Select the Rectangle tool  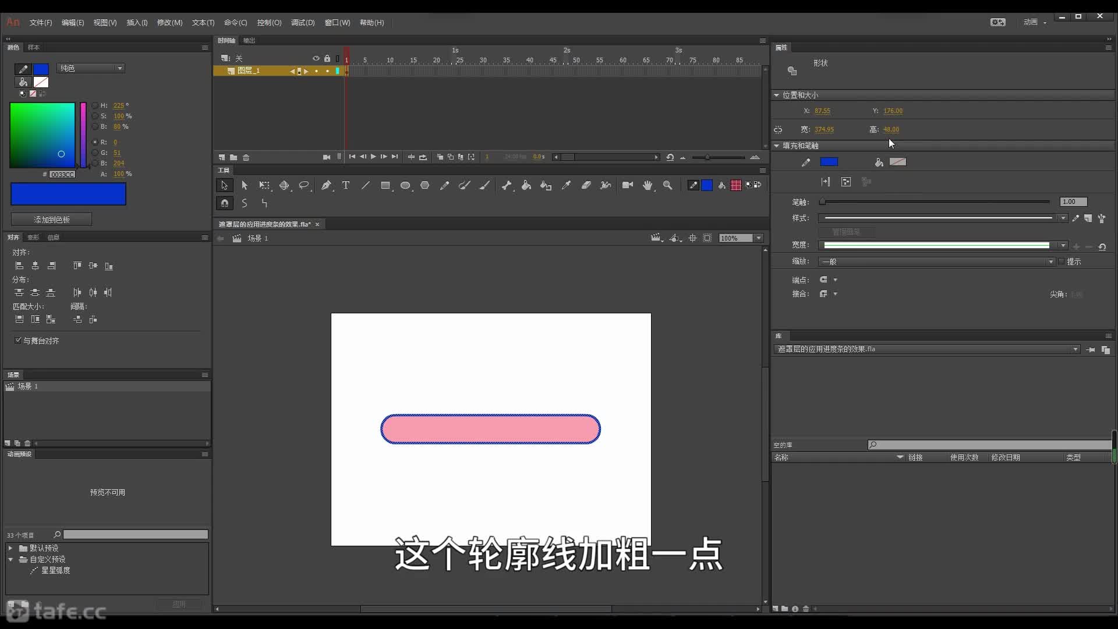[x=385, y=185]
